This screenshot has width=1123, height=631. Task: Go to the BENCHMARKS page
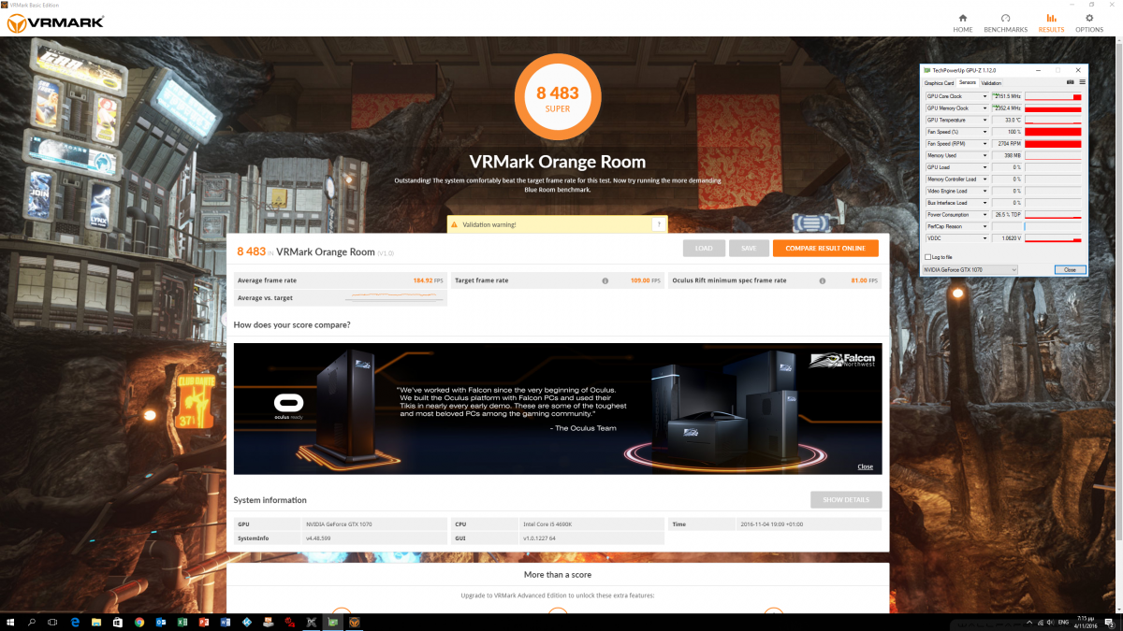pyautogui.click(x=1005, y=22)
